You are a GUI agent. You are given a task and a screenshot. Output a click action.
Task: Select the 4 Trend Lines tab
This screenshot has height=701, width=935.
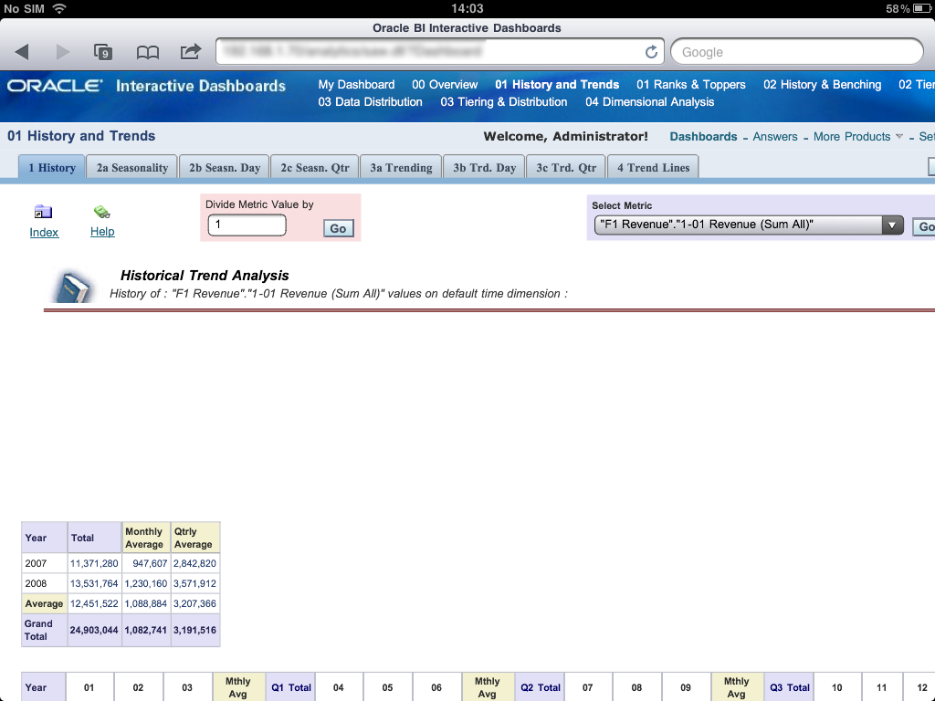(x=653, y=168)
